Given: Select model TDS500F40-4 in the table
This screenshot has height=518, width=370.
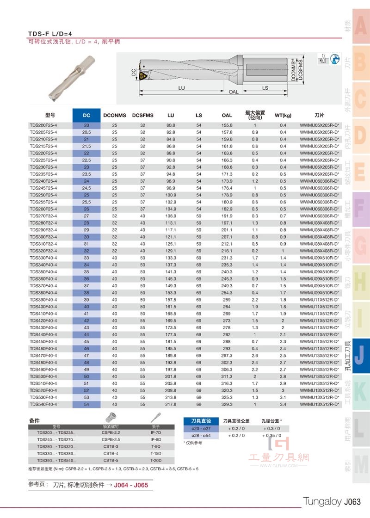Looking at the screenshot, I should [43, 376].
